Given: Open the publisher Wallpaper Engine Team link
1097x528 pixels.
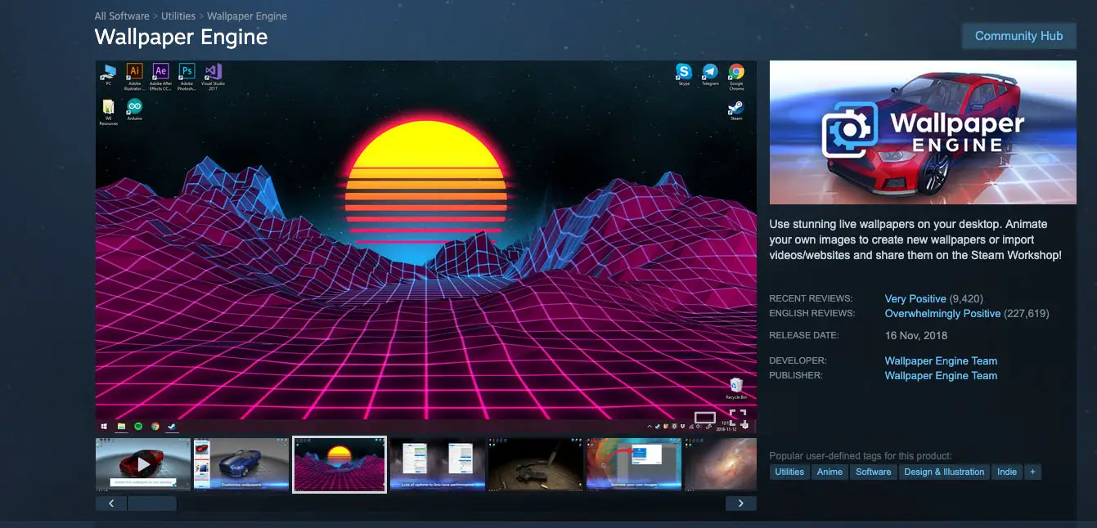Looking at the screenshot, I should [941, 376].
